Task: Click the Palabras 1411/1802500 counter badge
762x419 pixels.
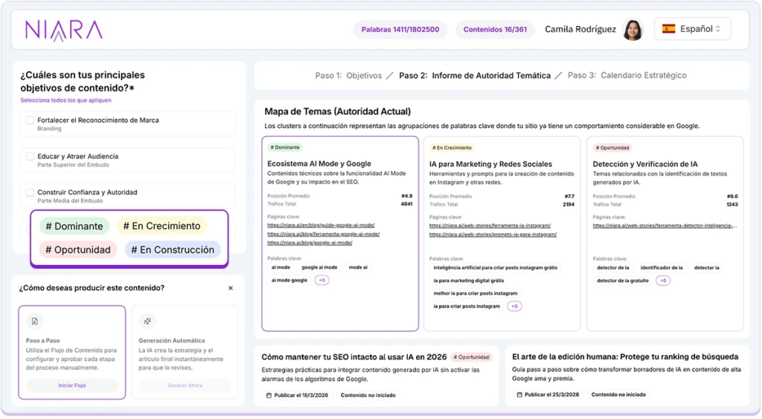Action: point(400,30)
